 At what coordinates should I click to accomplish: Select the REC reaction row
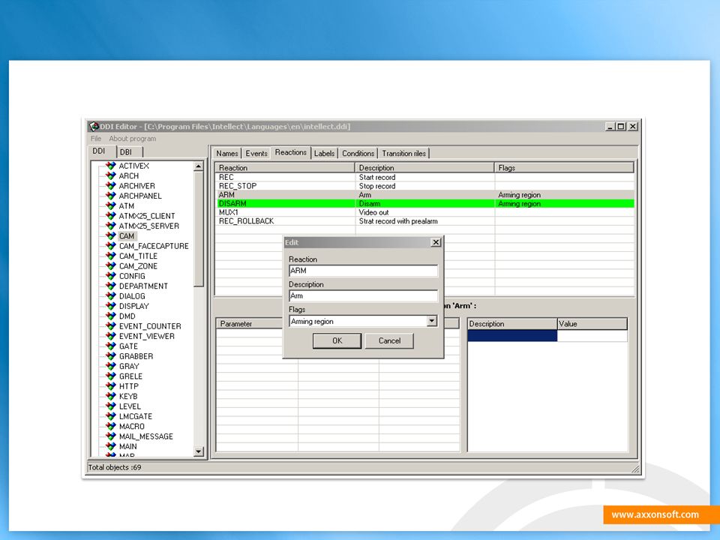(x=424, y=177)
